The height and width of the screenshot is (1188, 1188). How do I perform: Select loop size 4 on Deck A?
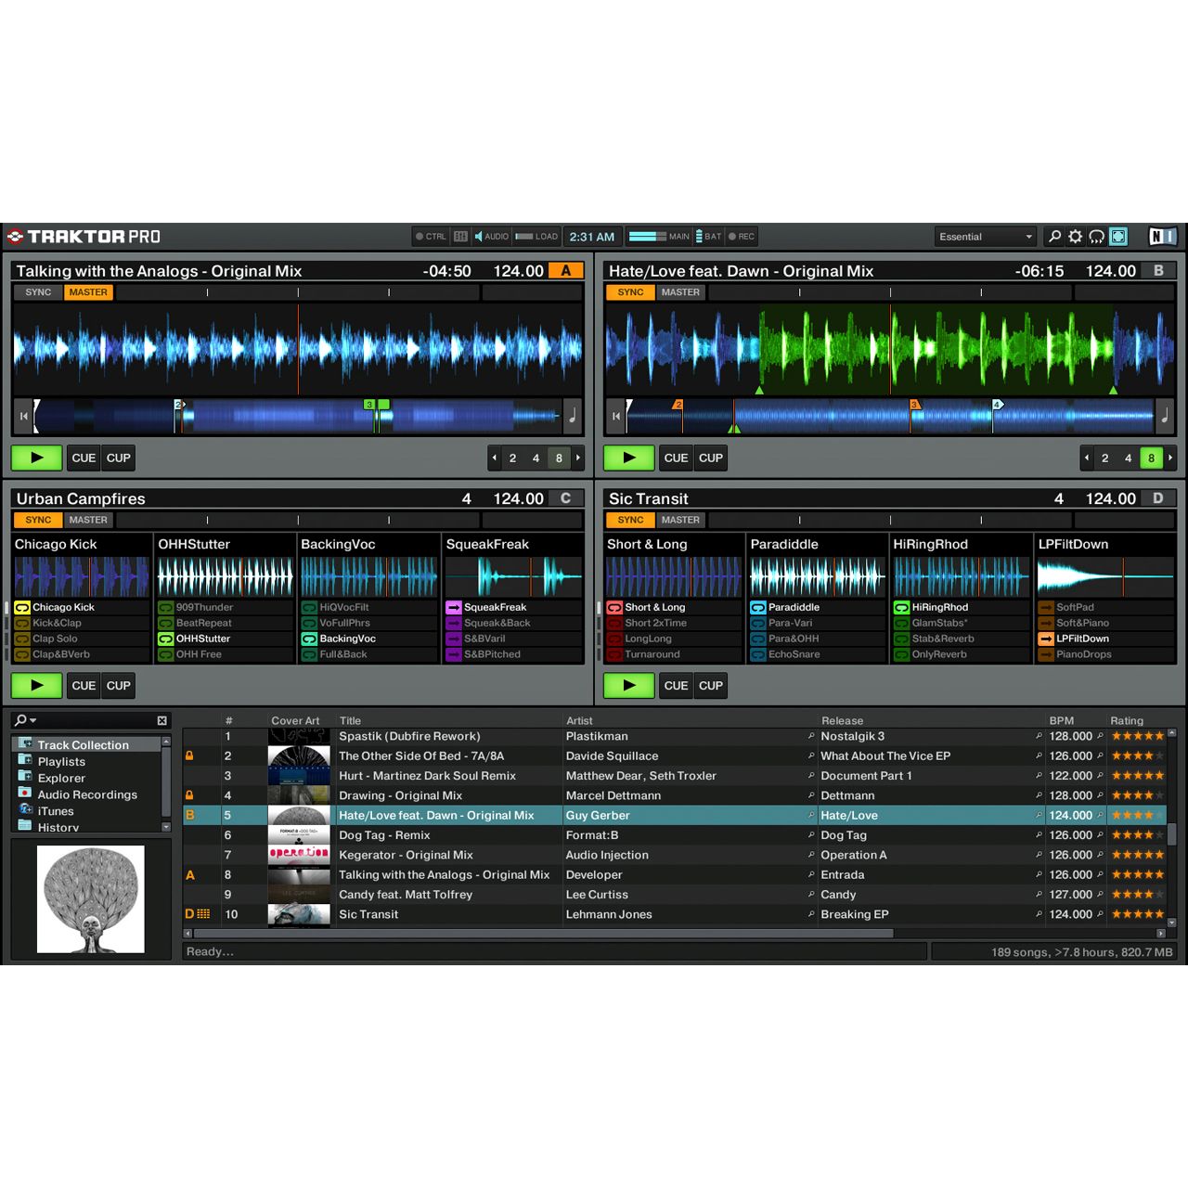coord(536,458)
